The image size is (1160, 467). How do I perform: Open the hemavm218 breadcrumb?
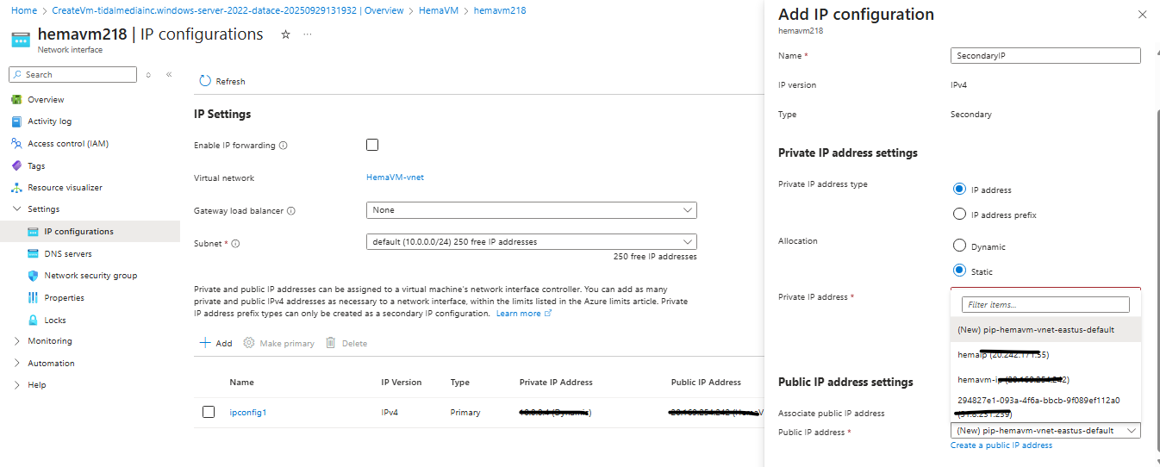point(500,10)
